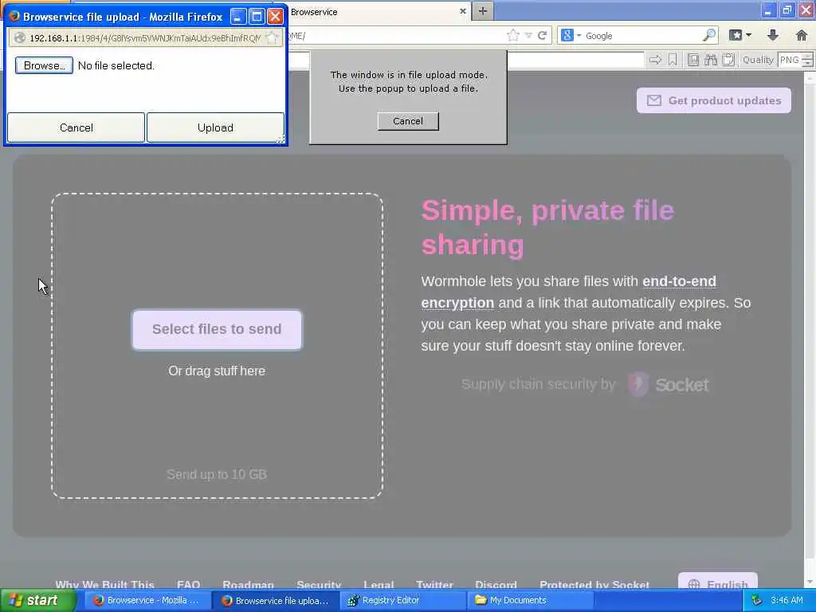Click the Browservice clipboard icon

[728, 60]
